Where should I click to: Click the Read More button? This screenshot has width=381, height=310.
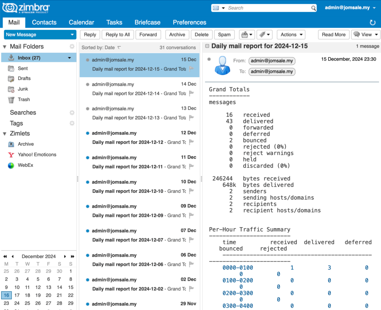[x=333, y=35]
